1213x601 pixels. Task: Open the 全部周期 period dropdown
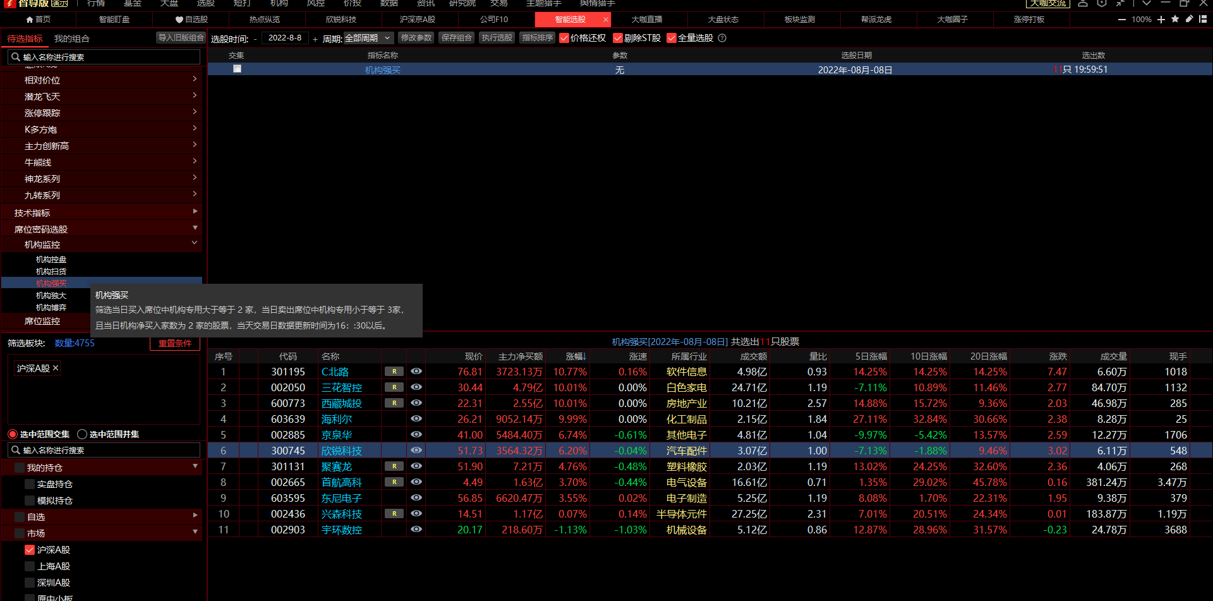368,38
